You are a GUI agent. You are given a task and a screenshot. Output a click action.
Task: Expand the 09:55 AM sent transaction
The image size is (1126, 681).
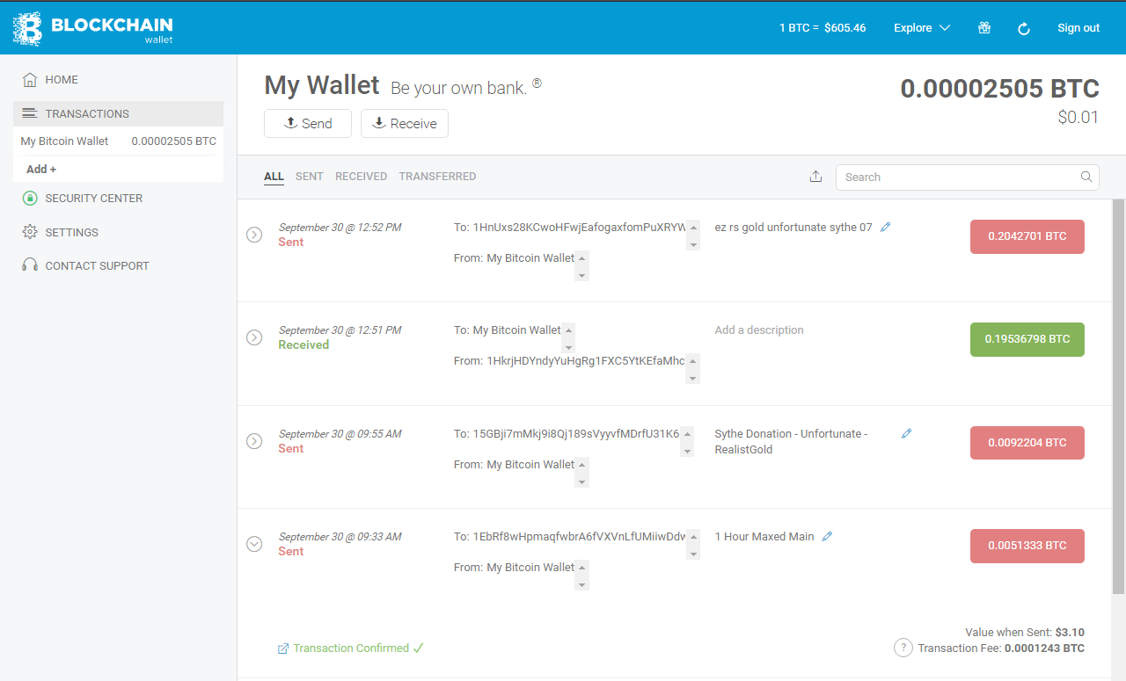click(254, 441)
